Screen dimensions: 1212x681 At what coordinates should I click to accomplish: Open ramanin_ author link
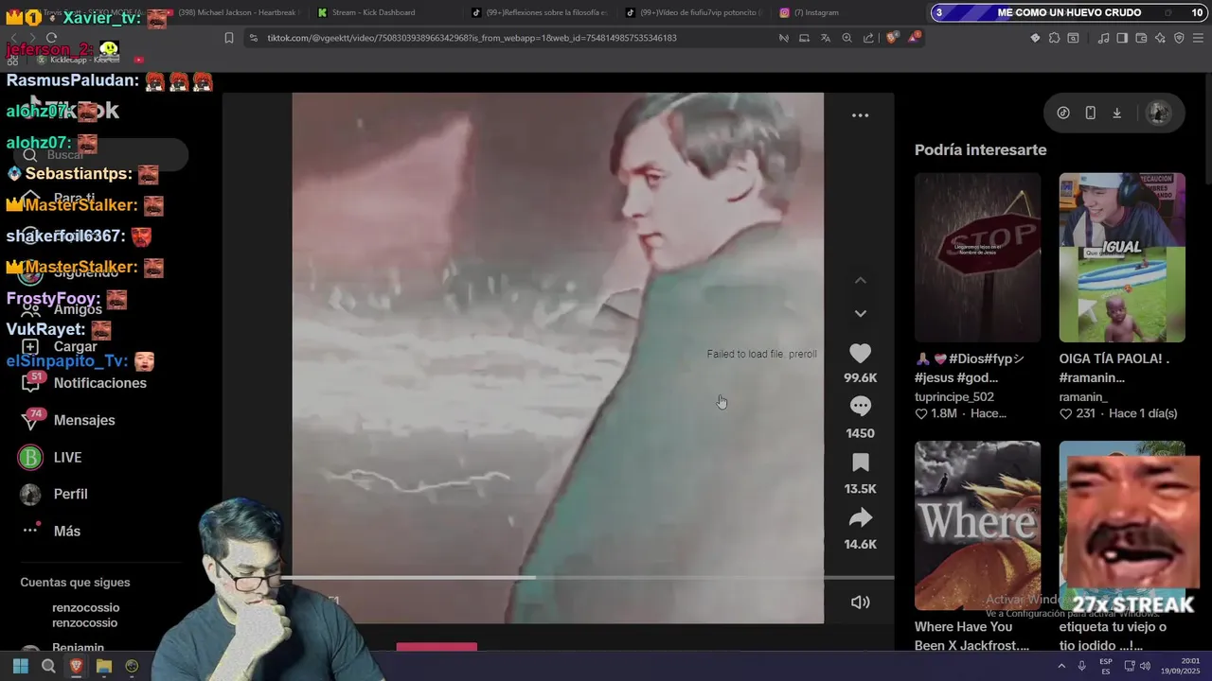point(1083,396)
